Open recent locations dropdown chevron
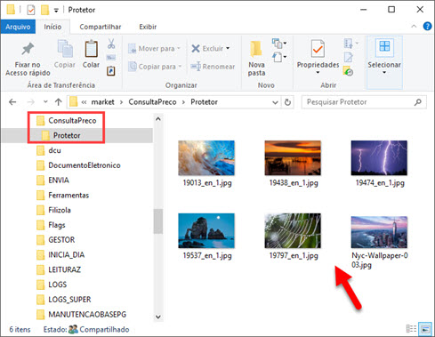Screen dimensions: 435x337 (x=45, y=102)
